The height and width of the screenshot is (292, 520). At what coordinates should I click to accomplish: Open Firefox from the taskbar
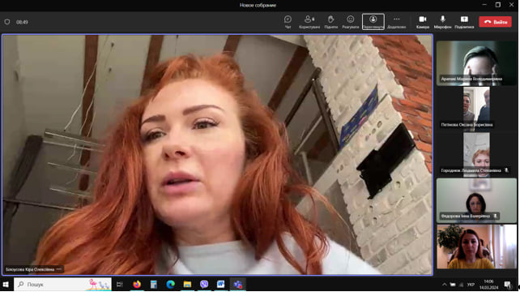pyautogui.click(x=137, y=285)
